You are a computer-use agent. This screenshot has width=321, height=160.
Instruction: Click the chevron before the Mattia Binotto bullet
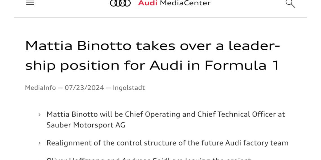40,115
